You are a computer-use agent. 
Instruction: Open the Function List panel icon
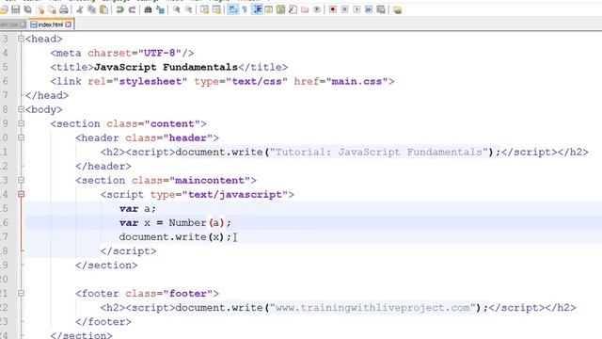click(293, 9)
